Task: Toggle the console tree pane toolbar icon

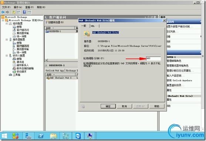Action: coord(18,12)
